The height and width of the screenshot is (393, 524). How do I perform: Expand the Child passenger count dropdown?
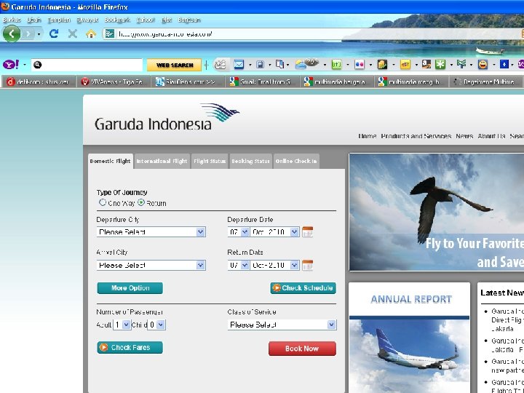[x=156, y=325]
